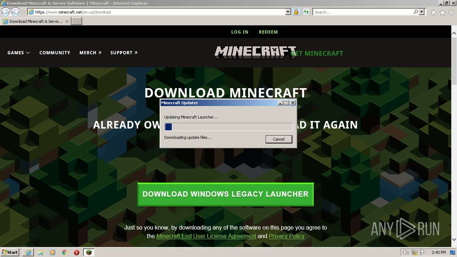Click the browser Forward arrow button
The height and width of the screenshot is (257, 457).
pos(15,12)
